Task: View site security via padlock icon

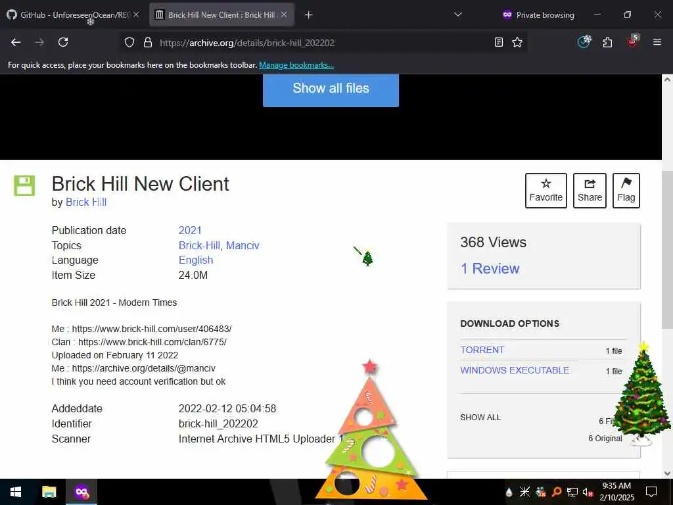Action: pos(148,42)
